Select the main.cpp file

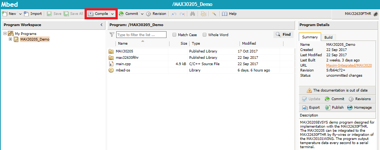[200, 64]
